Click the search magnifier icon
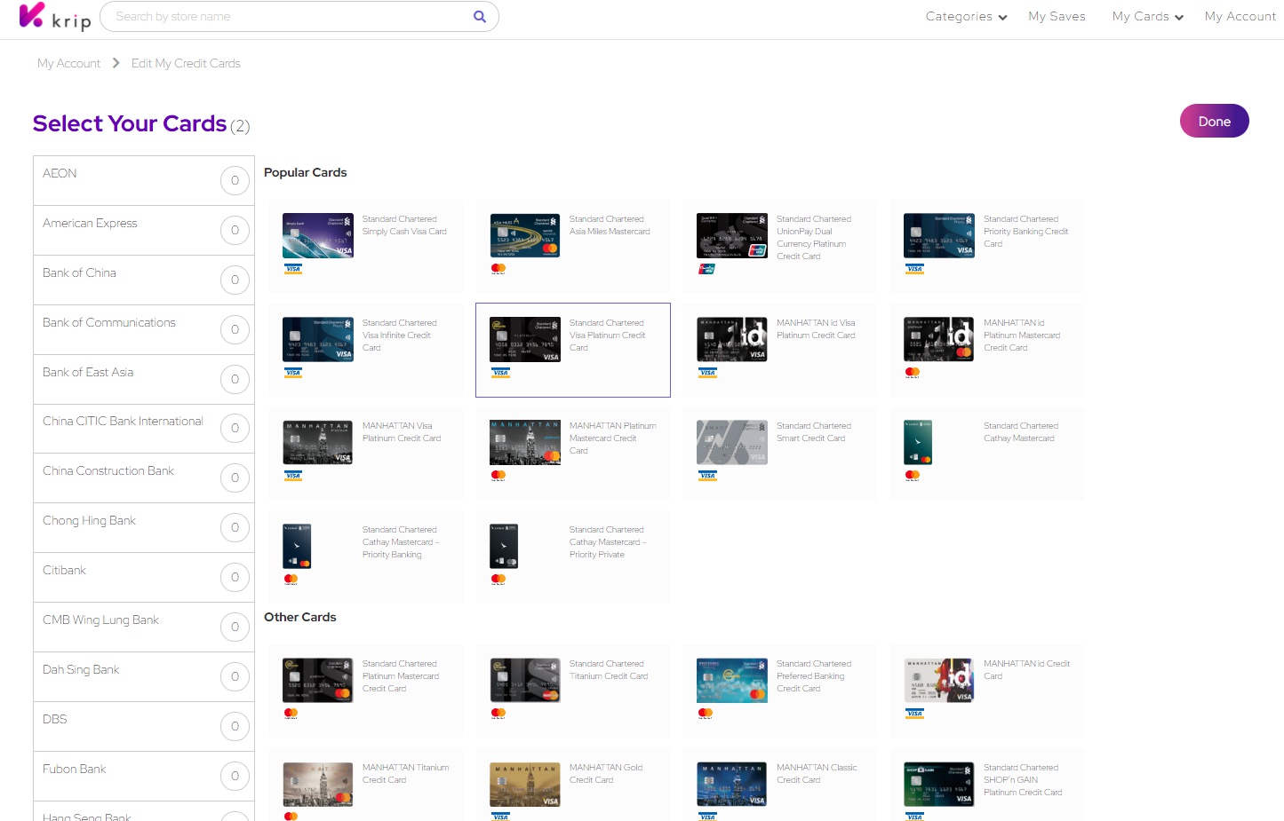Image resolution: width=1284 pixels, height=821 pixels. pos(480,16)
